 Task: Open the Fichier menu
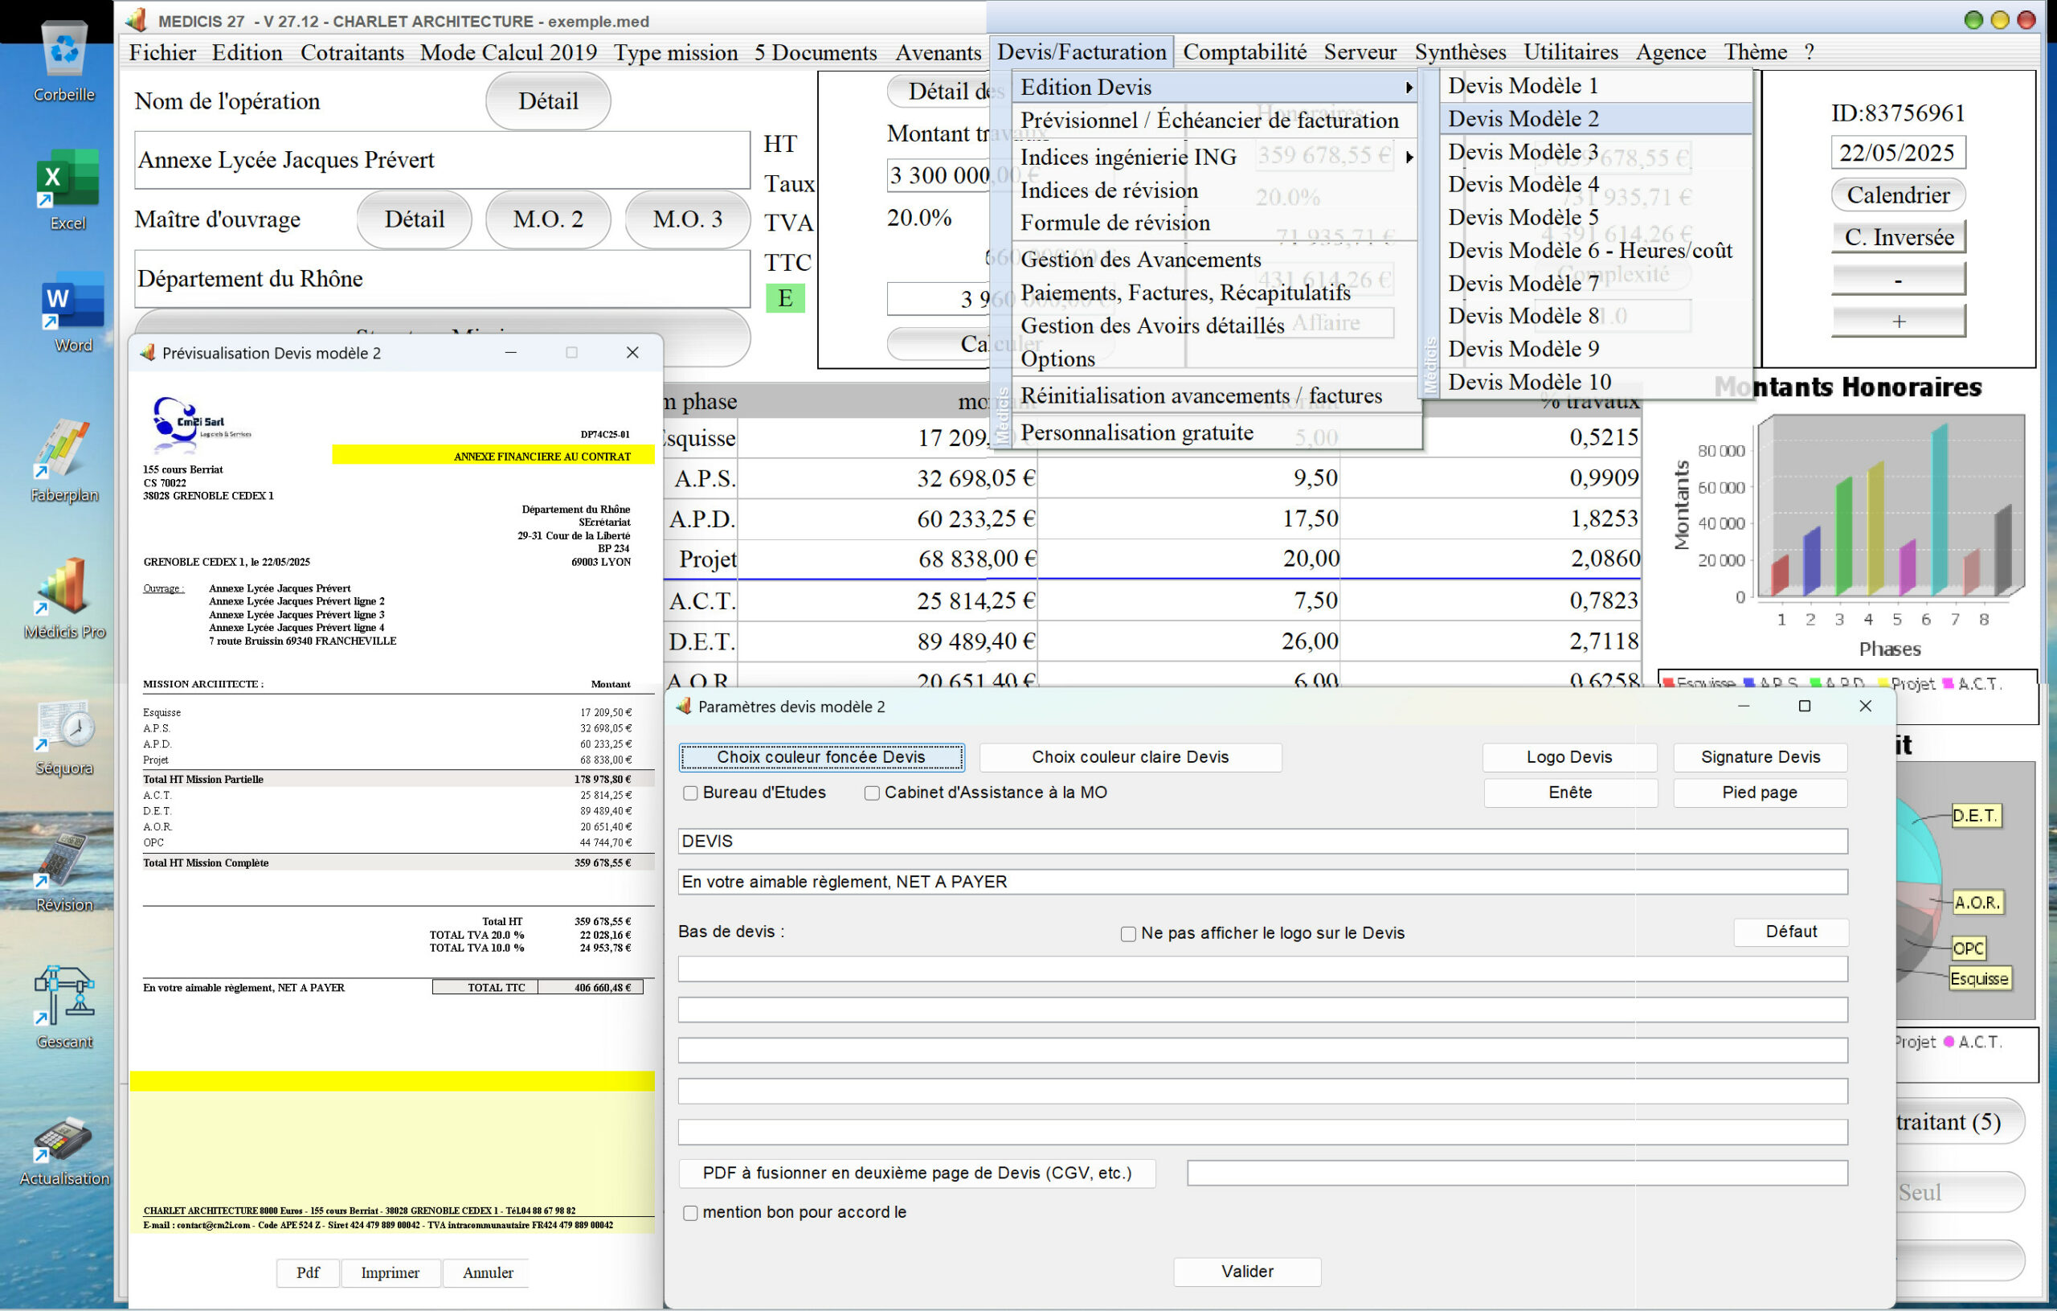click(x=162, y=52)
